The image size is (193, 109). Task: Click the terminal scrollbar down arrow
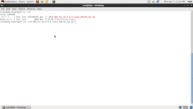point(192,104)
